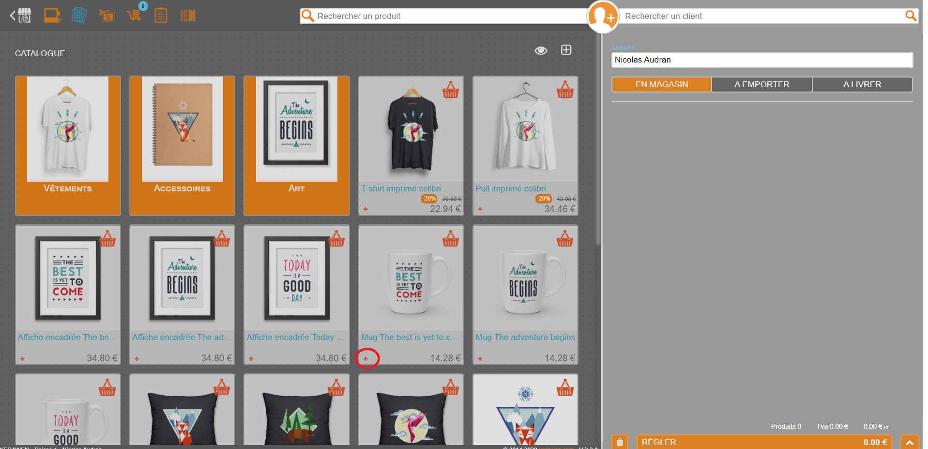The height and width of the screenshot is (449, 928).
Task: Expand details of Pull imprimé colibri
Action: point(480,209)
